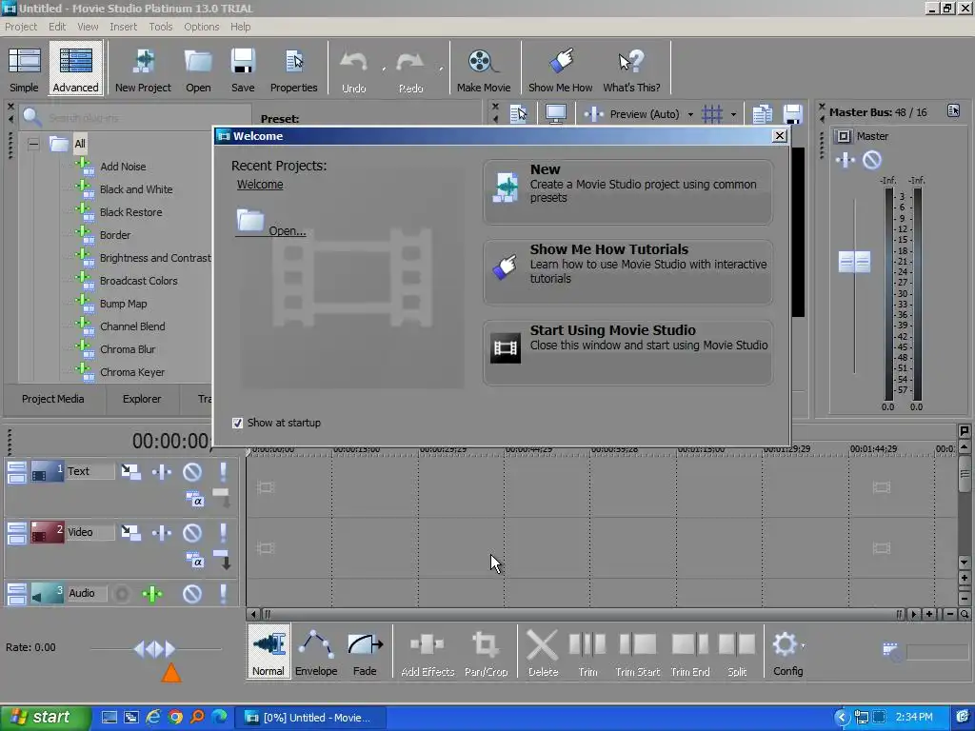Solo the Audio track
Viewport: 975px width, 731px height.
[x=223, y=594]
